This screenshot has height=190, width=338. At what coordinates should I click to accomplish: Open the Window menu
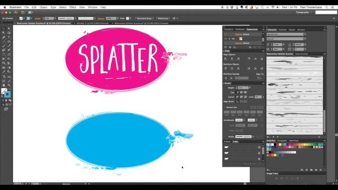[x=92, y=7]
